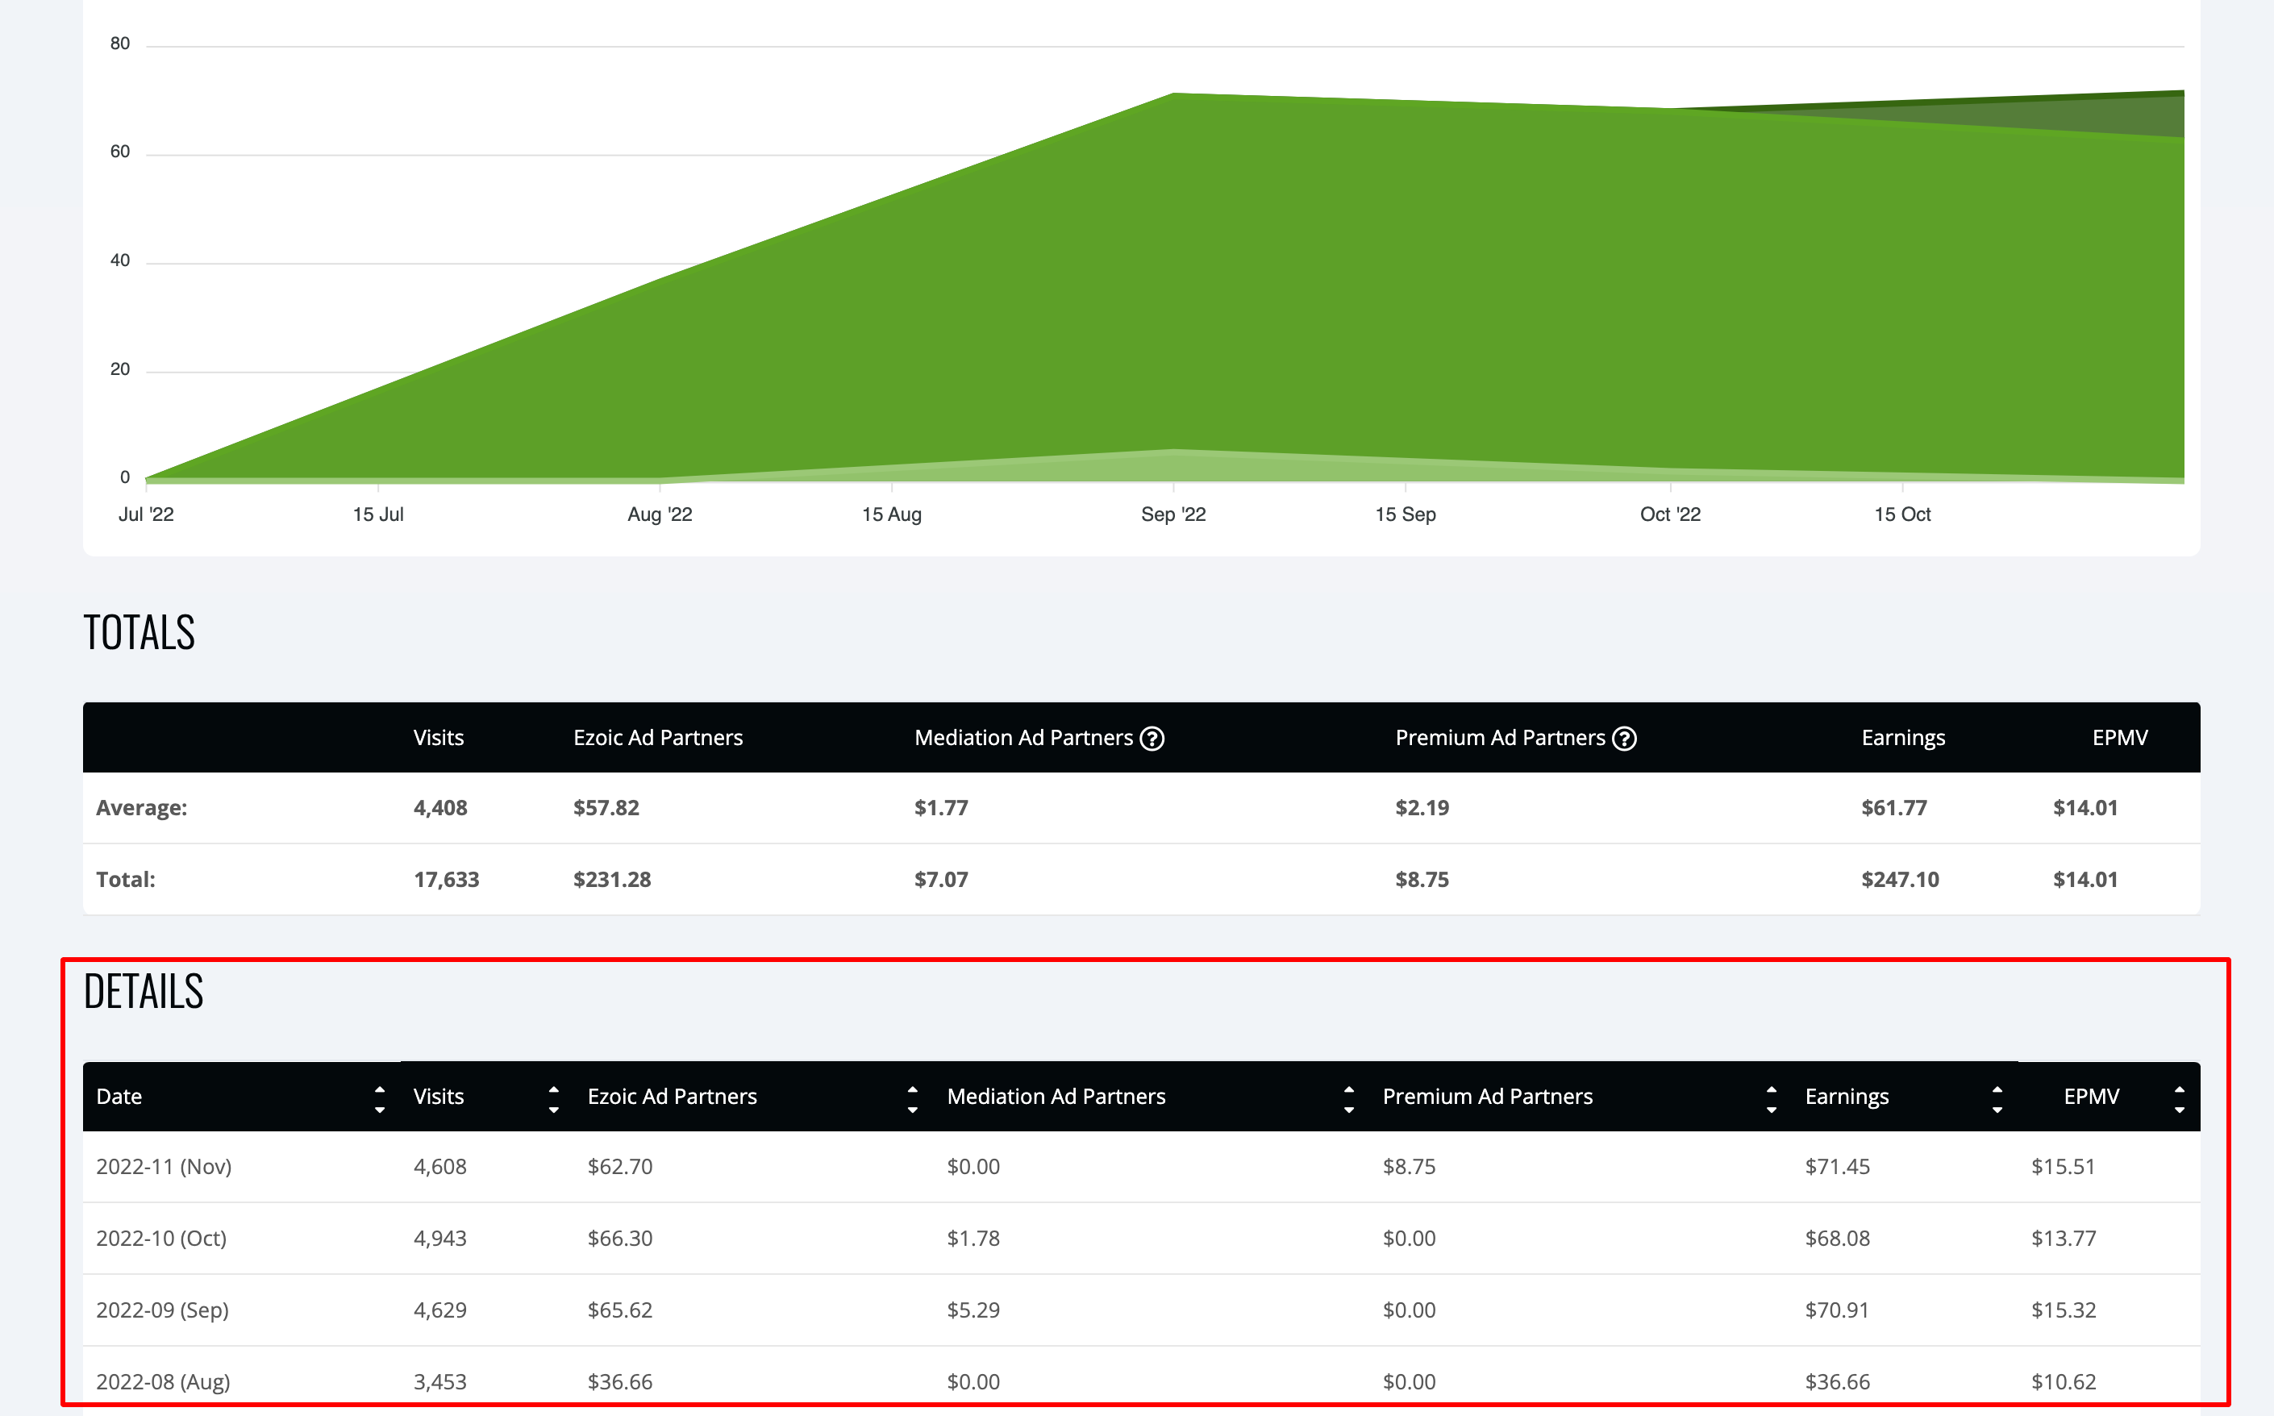
Task: Click the $10.62 EPMV value
Action: click(2064, 1382)
